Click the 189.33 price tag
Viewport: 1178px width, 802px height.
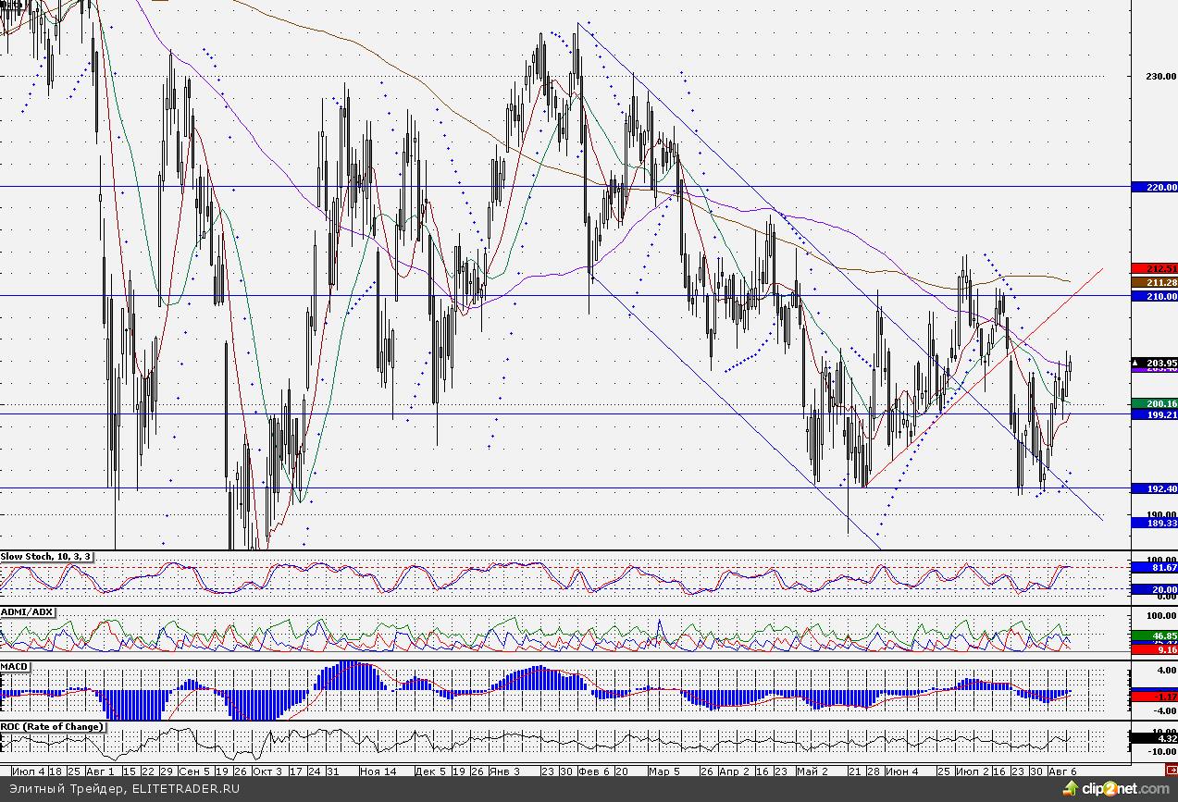click(x=1154, y=523)
